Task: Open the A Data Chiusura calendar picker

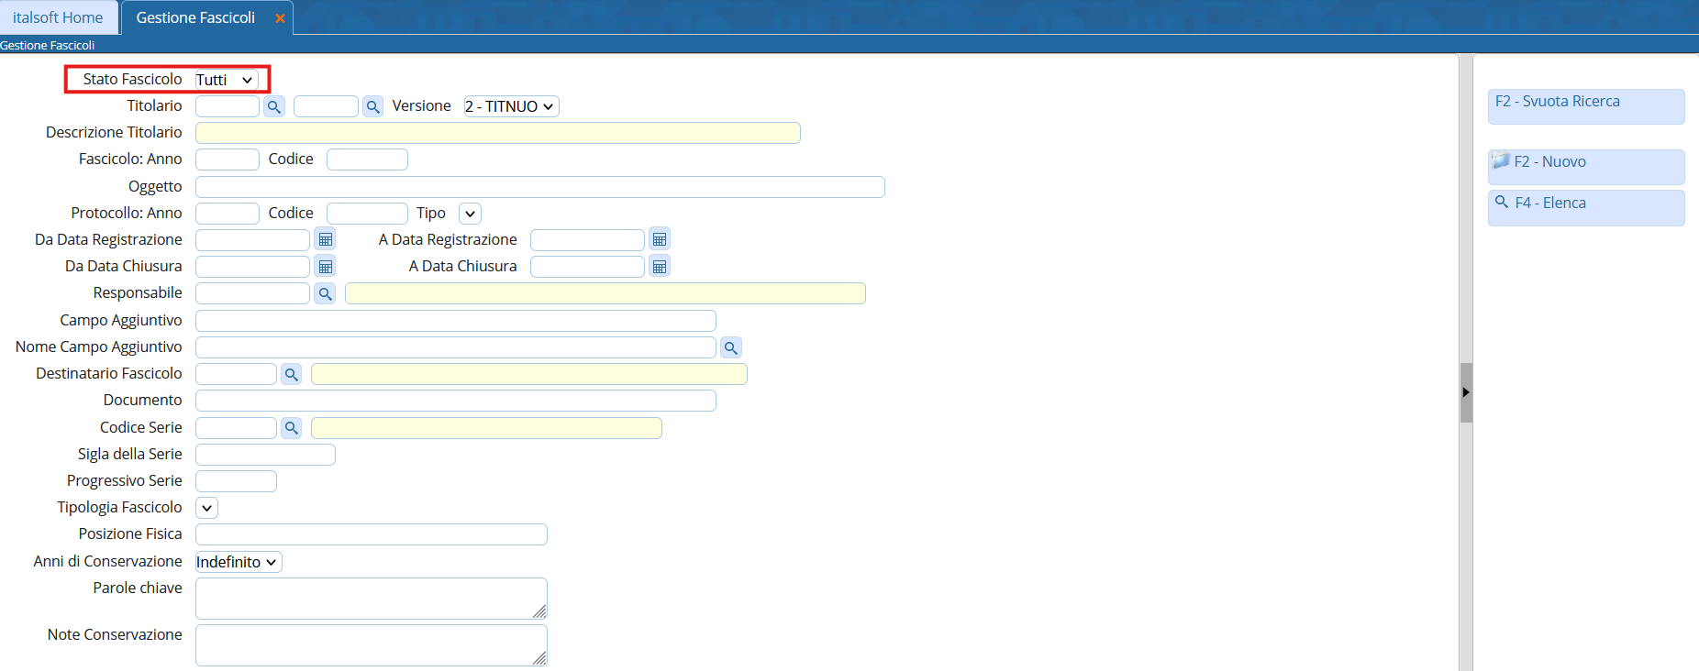Action: tap(659, 266)
